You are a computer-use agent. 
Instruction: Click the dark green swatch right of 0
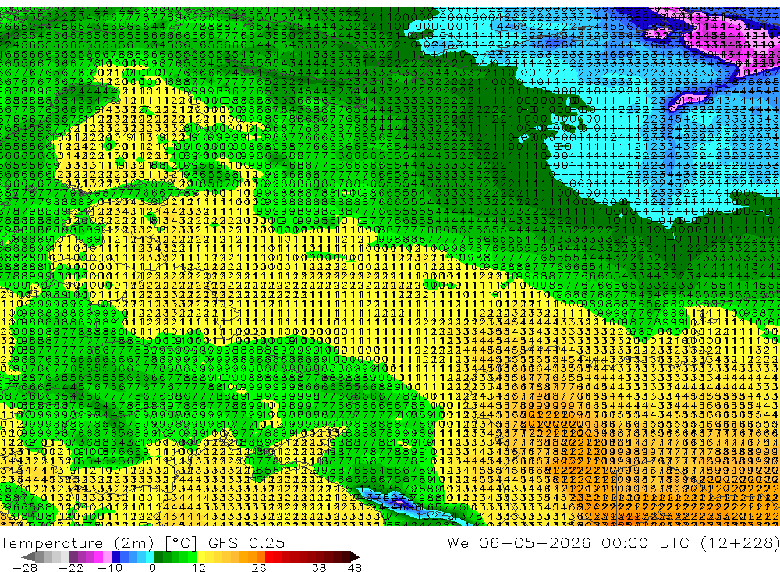[x=158, y=557]
